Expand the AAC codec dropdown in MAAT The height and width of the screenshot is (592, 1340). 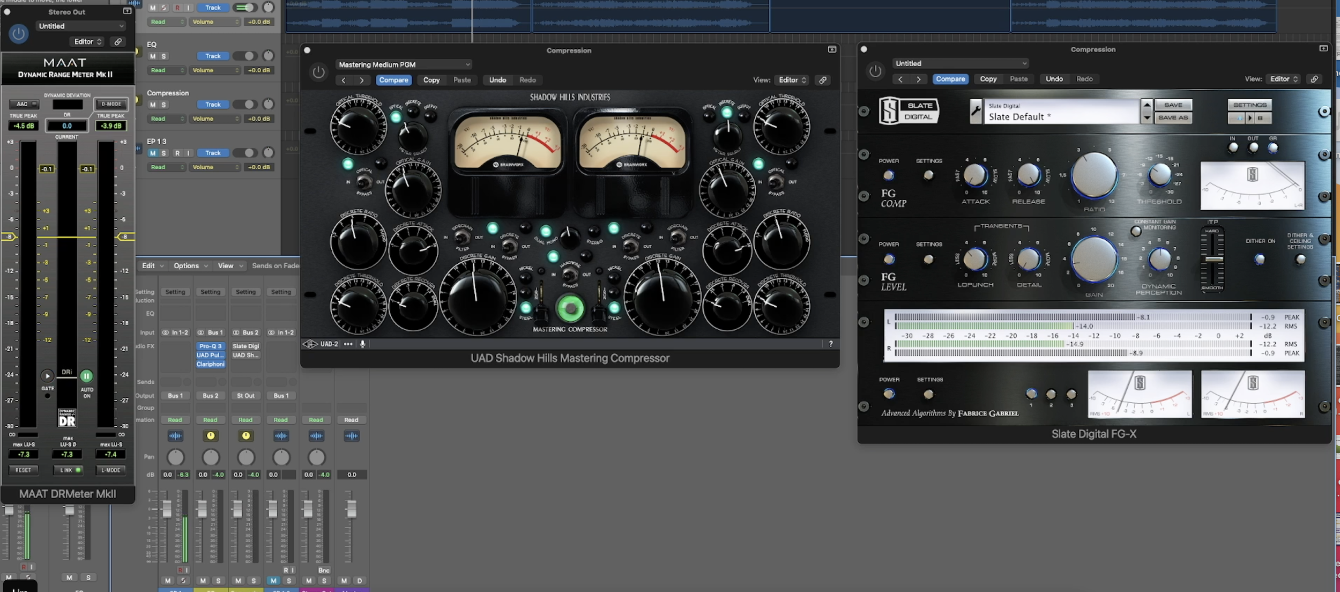pyautogui.click(x=24, y=104)
